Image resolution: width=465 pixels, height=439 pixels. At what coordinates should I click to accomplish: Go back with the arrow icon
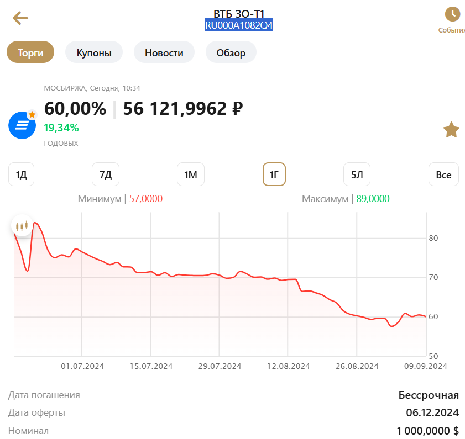point(20,18)
